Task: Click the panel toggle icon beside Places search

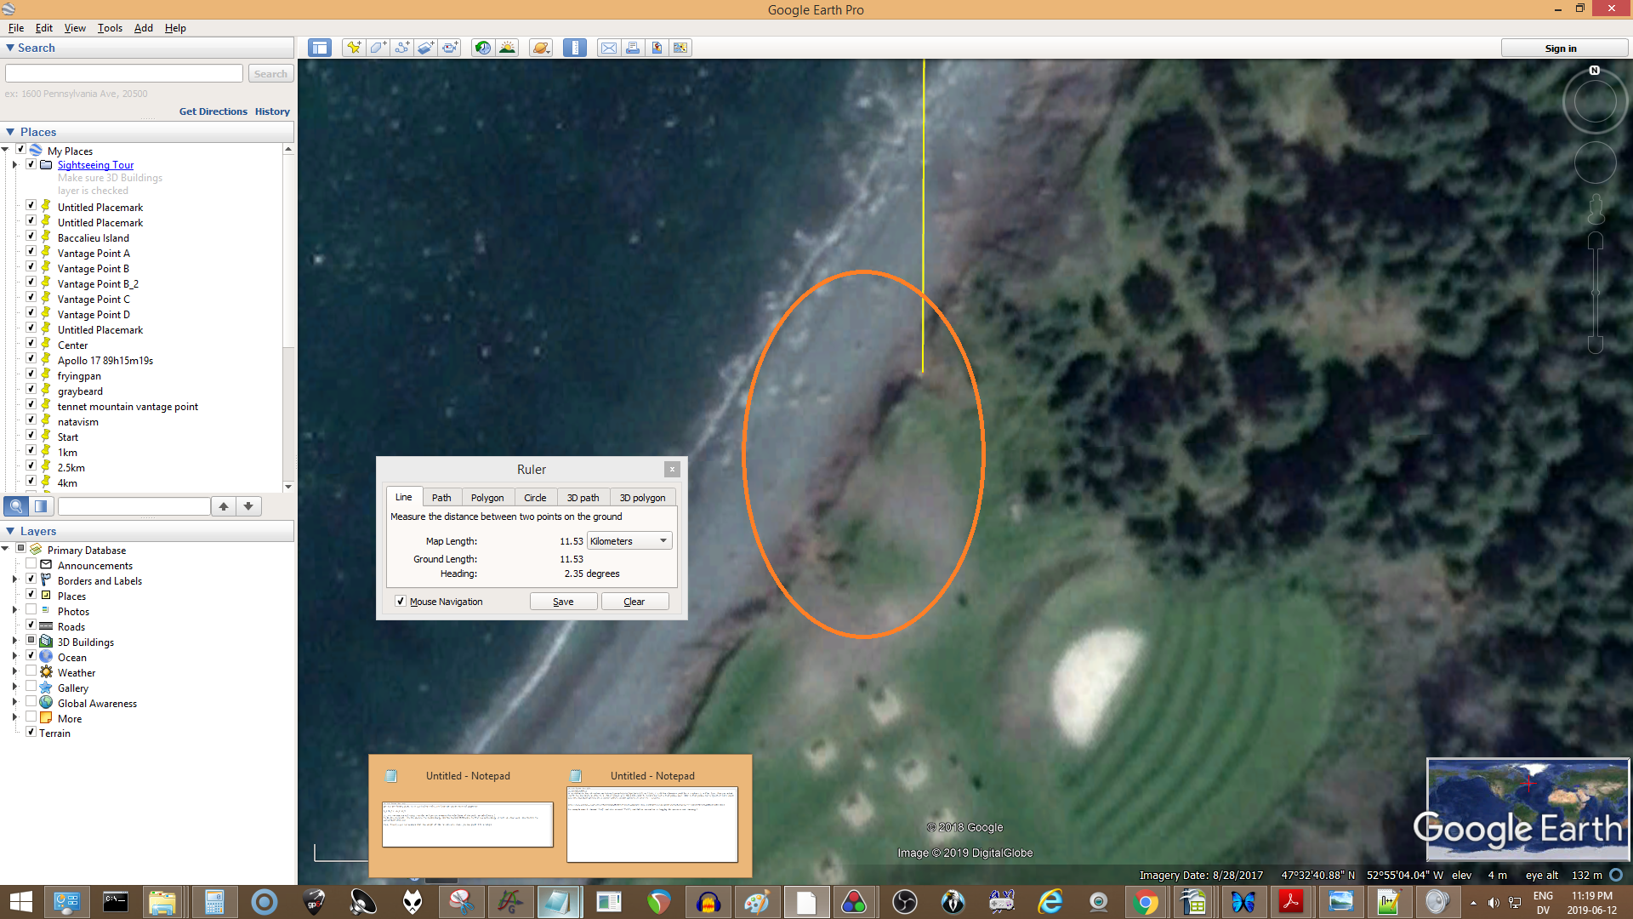Action: click(41, 506)
